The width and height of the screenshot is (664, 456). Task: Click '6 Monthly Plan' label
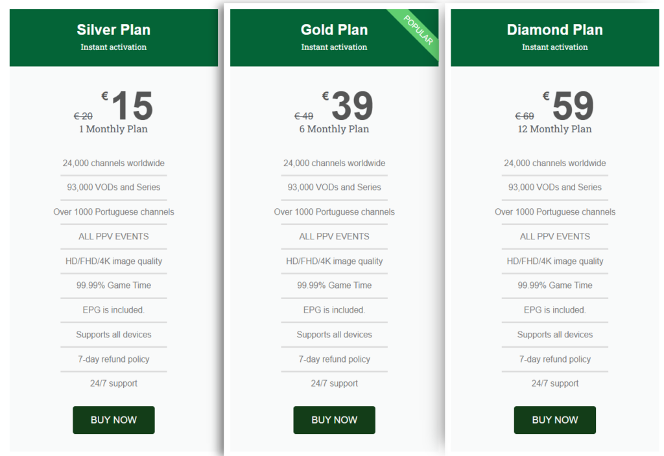click(x=334, y=129)
